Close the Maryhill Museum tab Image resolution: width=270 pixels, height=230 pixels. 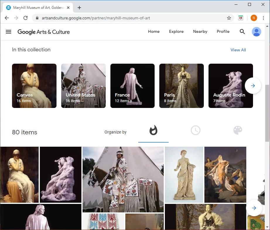[x=68, y=8]
